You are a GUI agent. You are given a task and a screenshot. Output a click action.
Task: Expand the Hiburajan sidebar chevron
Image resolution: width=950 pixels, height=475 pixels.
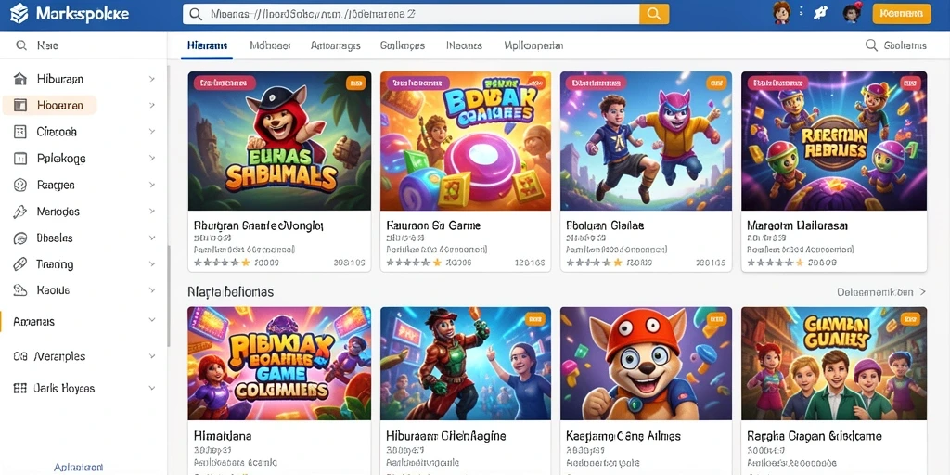pyautogui.click(x=151, y=79)
